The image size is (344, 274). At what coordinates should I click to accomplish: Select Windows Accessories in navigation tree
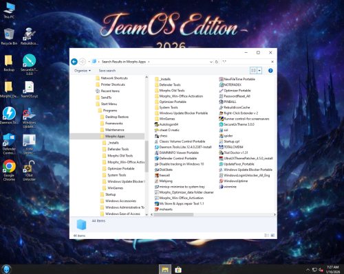[x=118, y=201]
